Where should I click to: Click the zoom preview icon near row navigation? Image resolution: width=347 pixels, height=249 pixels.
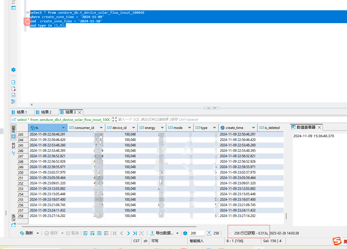pos(141,233)
